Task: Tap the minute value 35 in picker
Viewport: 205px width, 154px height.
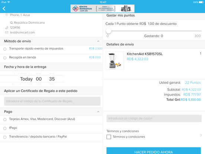Action: (x=52, y=79)
